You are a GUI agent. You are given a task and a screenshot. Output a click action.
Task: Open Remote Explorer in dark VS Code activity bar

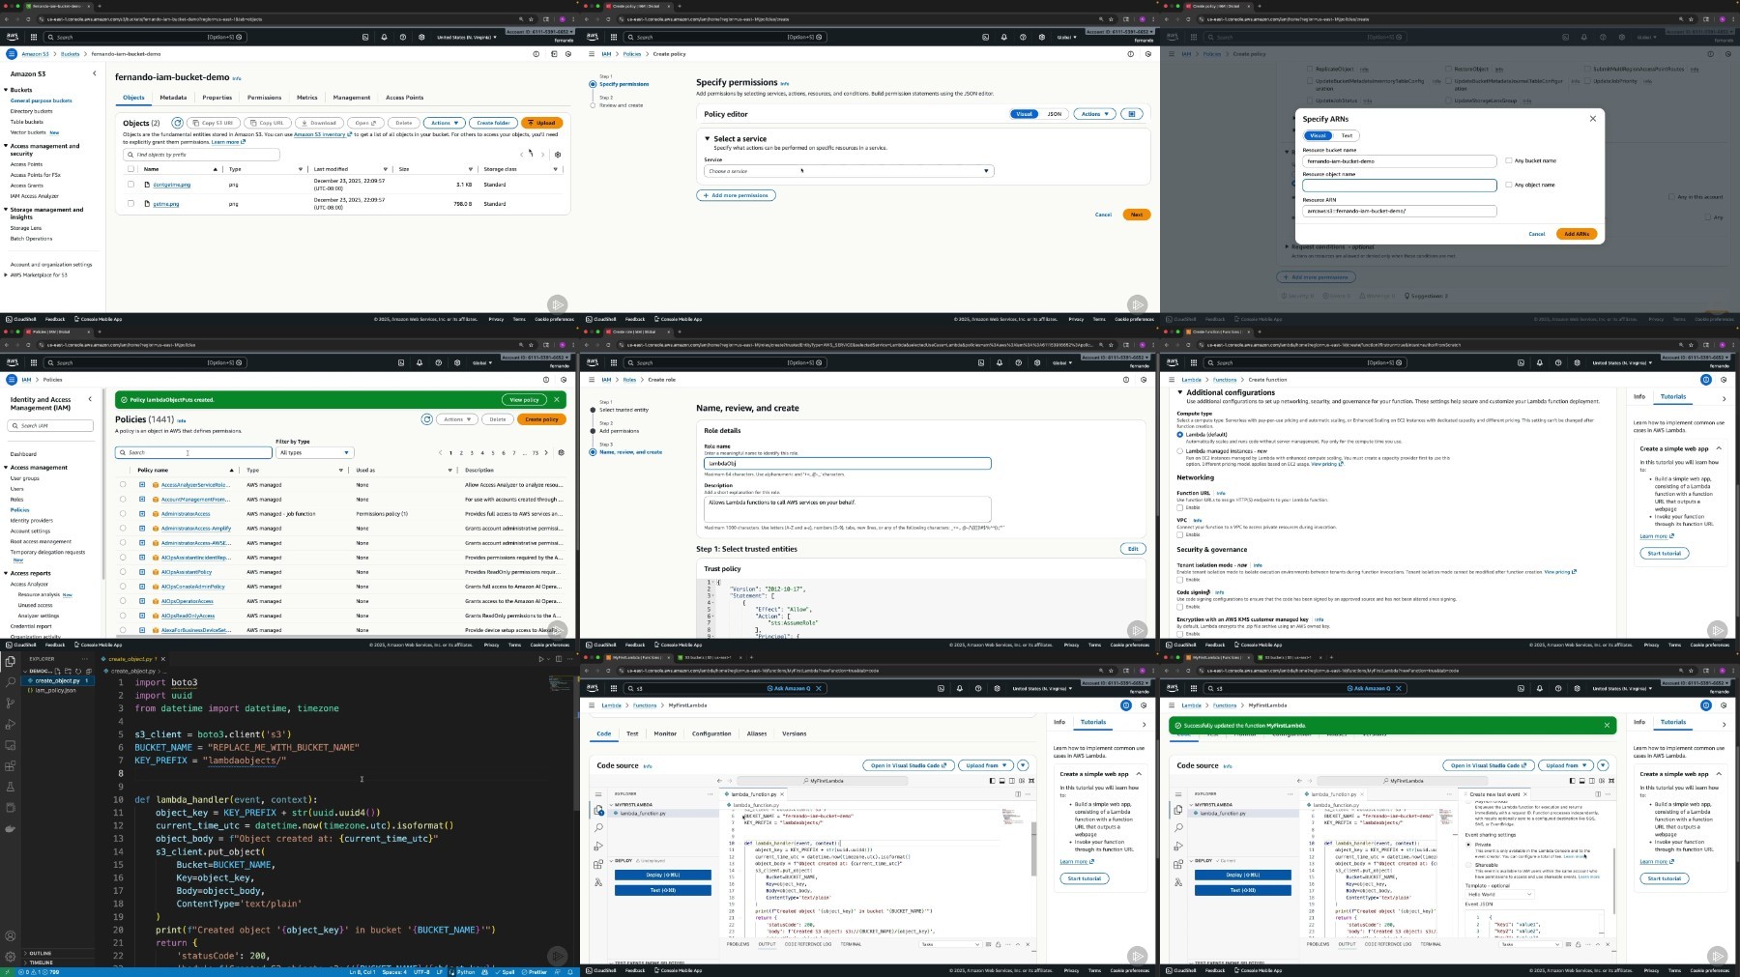pos(10,745)
